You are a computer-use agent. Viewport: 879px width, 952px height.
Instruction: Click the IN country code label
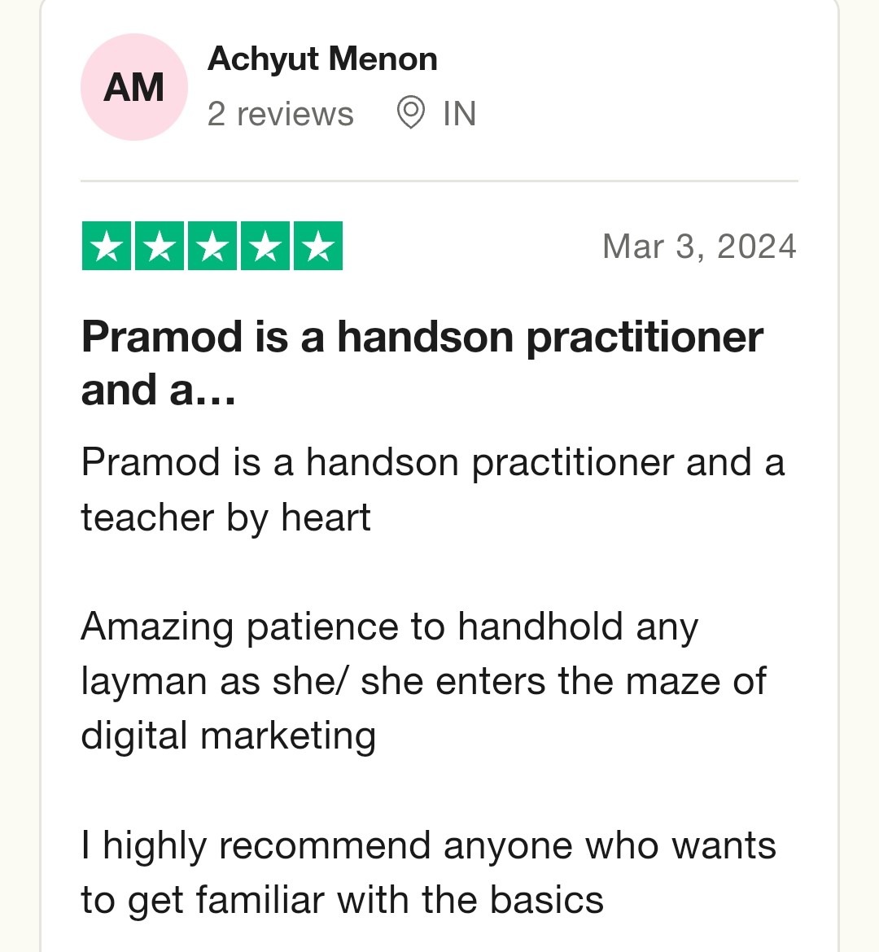click(459, 114)
